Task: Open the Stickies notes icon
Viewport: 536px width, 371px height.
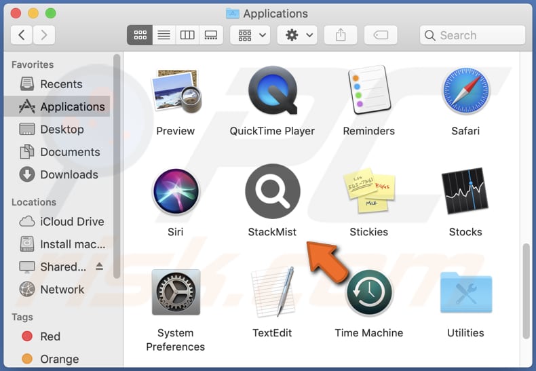Action: 369,191
